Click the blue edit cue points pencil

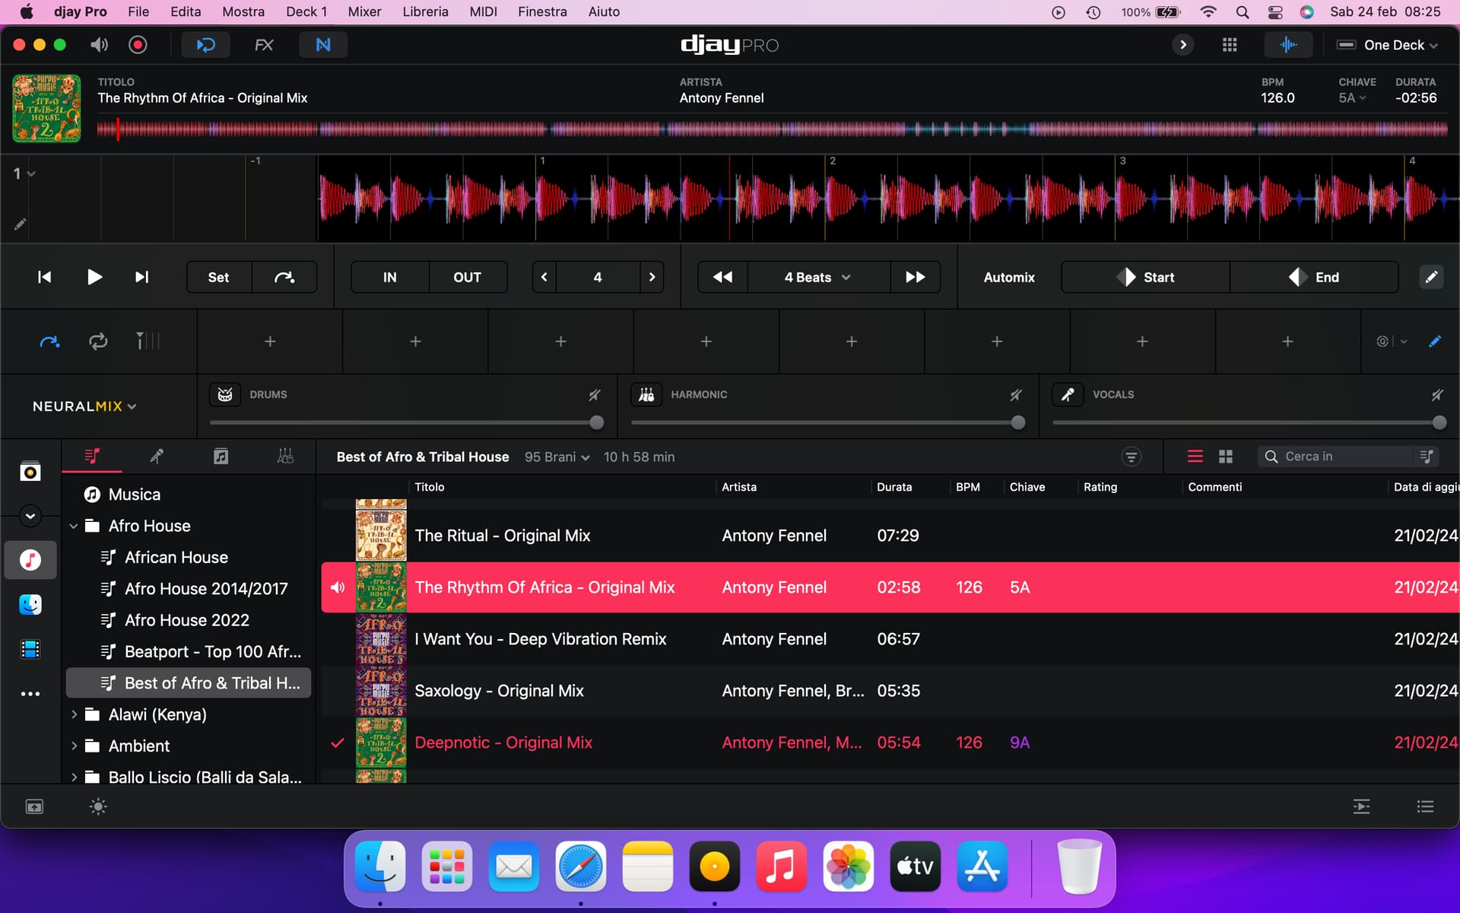[x=1435, y=342]
